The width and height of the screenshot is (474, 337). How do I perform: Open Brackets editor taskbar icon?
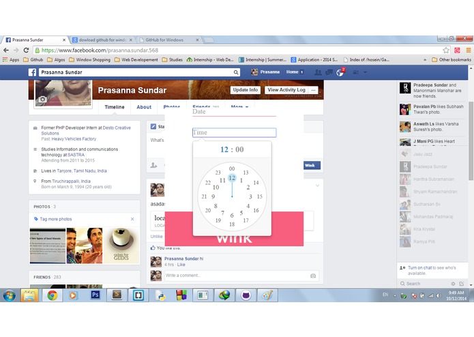pyautogui.click(x=138, y=295)
